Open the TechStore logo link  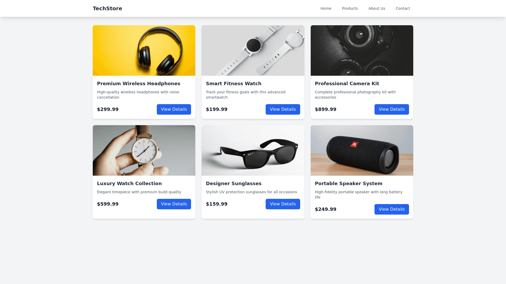pyautogui.click(x=107, y=8)
